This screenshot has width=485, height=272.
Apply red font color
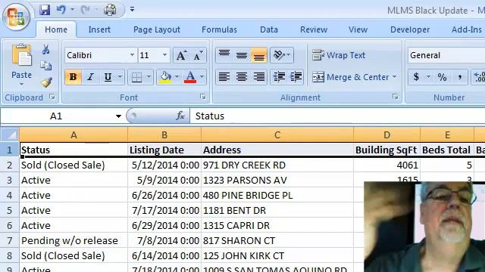coord(190,77)
